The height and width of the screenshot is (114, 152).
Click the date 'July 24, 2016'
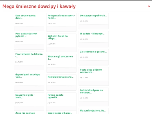[x=19, y=41]
